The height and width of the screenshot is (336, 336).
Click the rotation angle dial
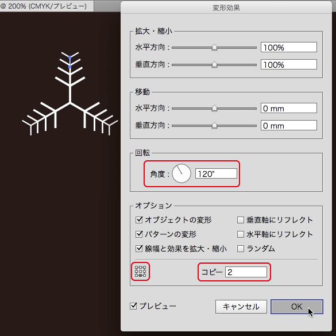click(181, 173)
